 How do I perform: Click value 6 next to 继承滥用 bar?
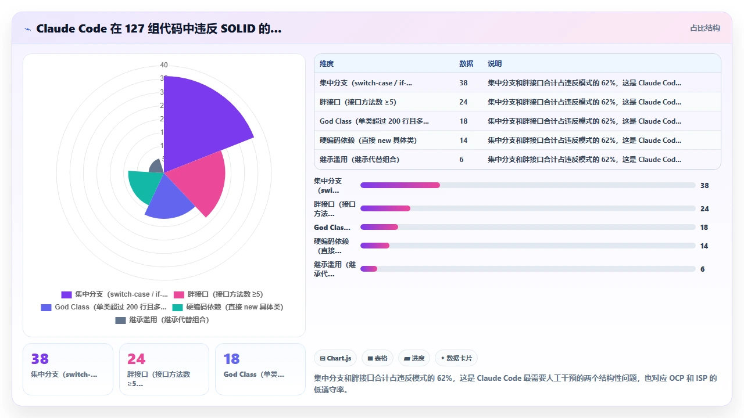(x=703, y=269)
